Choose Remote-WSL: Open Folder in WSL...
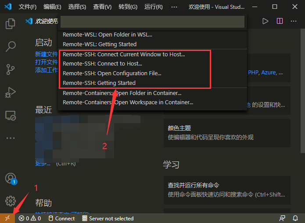 click(153, 35)
